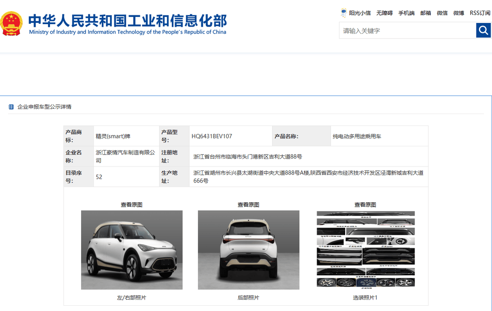
Task: Click 查看原图 above the optional-equipment photo
Action: [365, 204]
